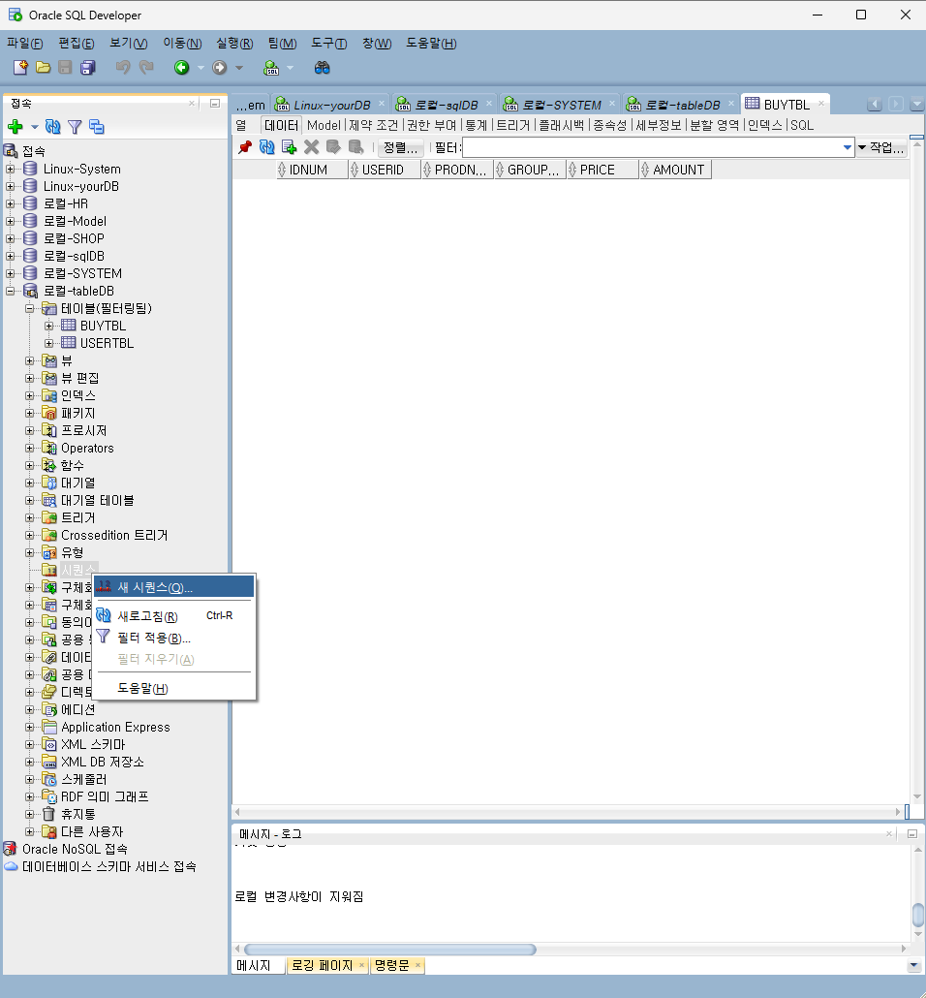Click the Refresh icon in connections panel
Viewport: 926px width, 998px height.
pyautogui.click(x=53, y=127)
